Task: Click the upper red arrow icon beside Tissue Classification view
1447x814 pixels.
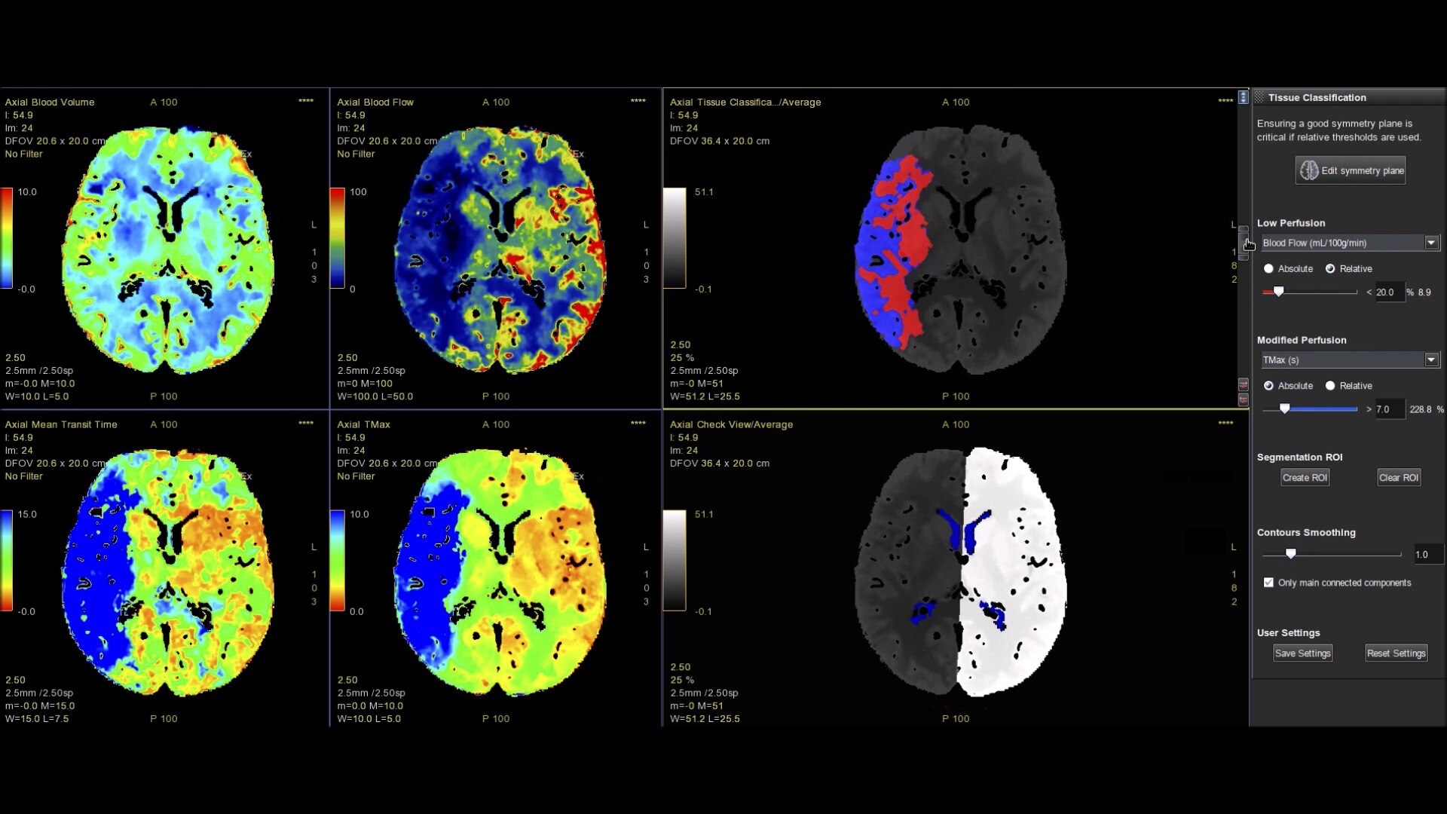Action: coord(1244,384)
